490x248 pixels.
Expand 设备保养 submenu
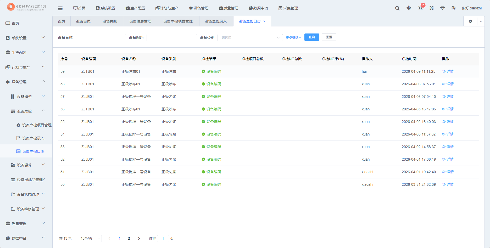click(26, 165)
